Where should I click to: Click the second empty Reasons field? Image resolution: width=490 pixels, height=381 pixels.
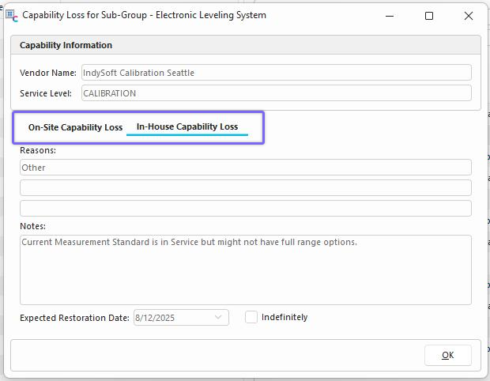point(245,188)
